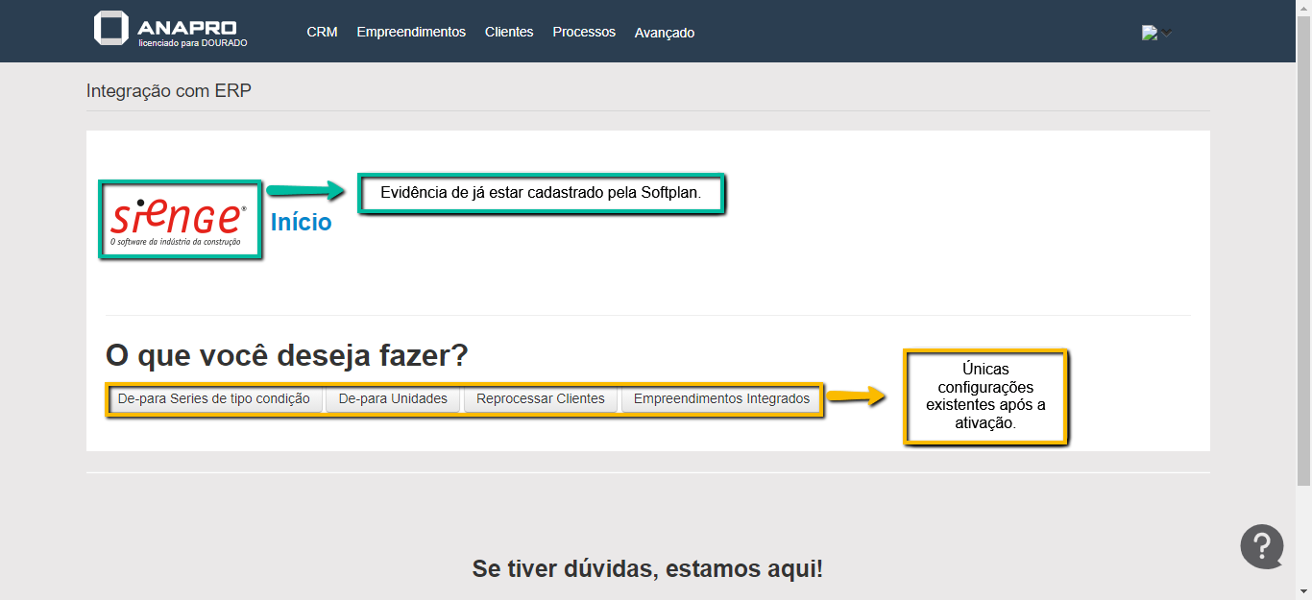Click the user avatar in header
Image resolution: width=1312 pixels, height=600 pixels.
coord(1149,33)
